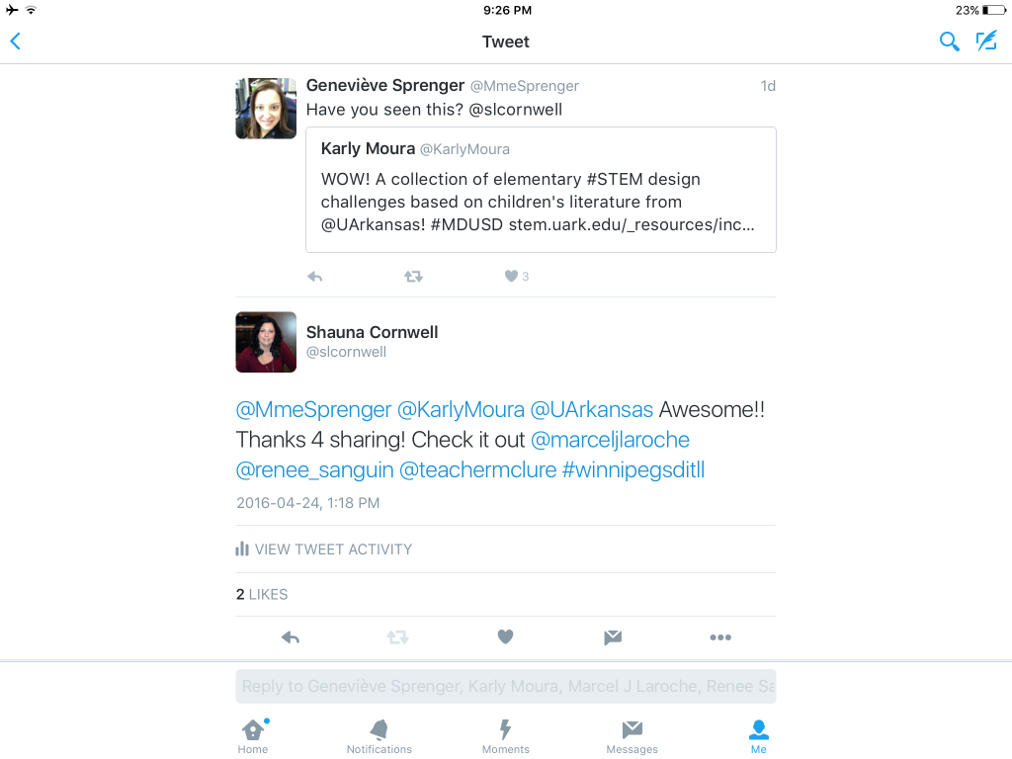This screenshot has height=759, width=1012.
Task: Retweet Geneviève Sprenger's tweet
Action: tap(414, 277)
